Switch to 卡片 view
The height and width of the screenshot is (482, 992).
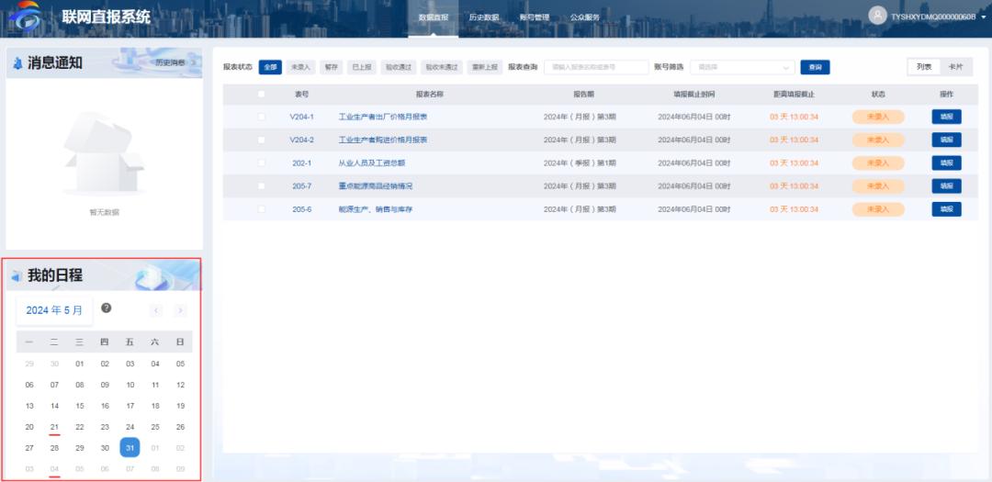[956, 67]
